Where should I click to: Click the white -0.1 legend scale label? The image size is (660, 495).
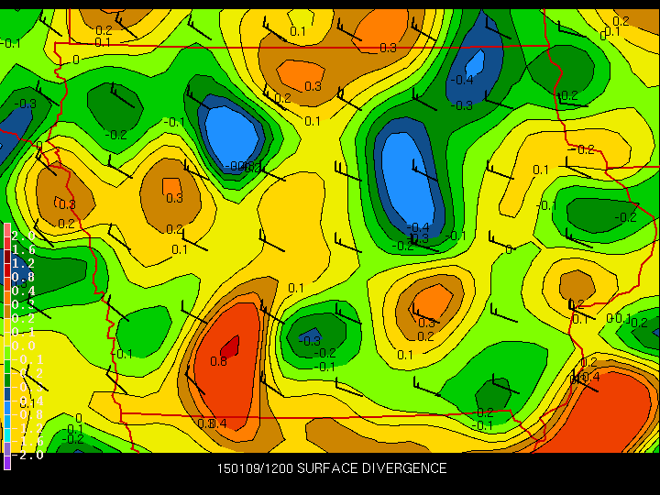(26, 359)
